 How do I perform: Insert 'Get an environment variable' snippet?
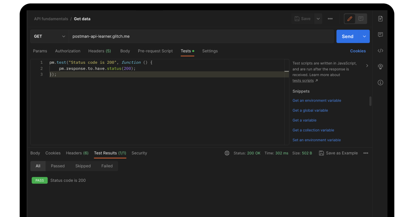(x=317, y=101)
